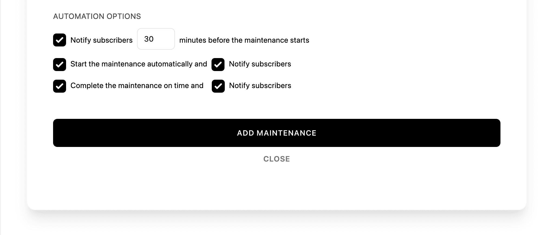Click Notify subscribers label on the start row
The width and height of the screenshot is (553, 235).
coord(260,64)
